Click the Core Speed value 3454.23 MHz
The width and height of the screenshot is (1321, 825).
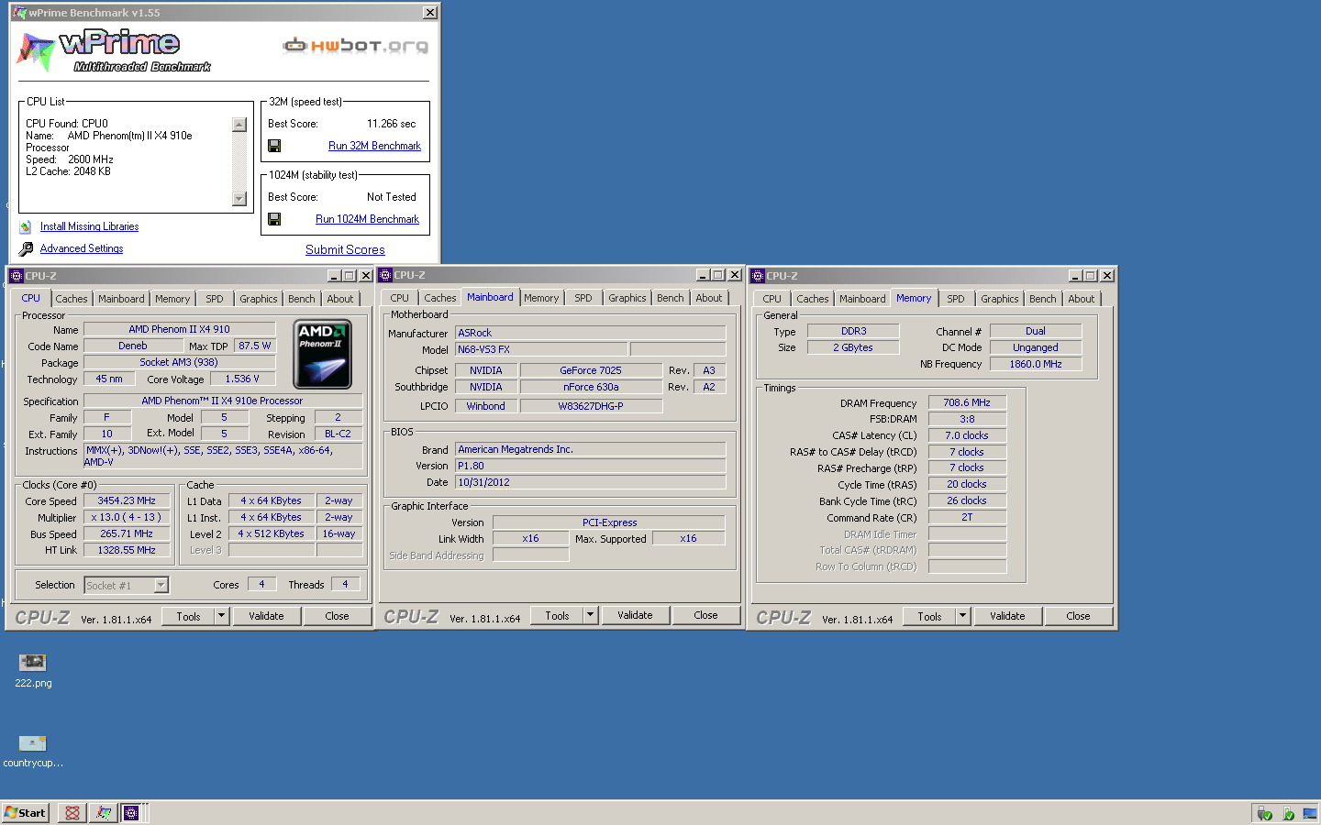127,500
